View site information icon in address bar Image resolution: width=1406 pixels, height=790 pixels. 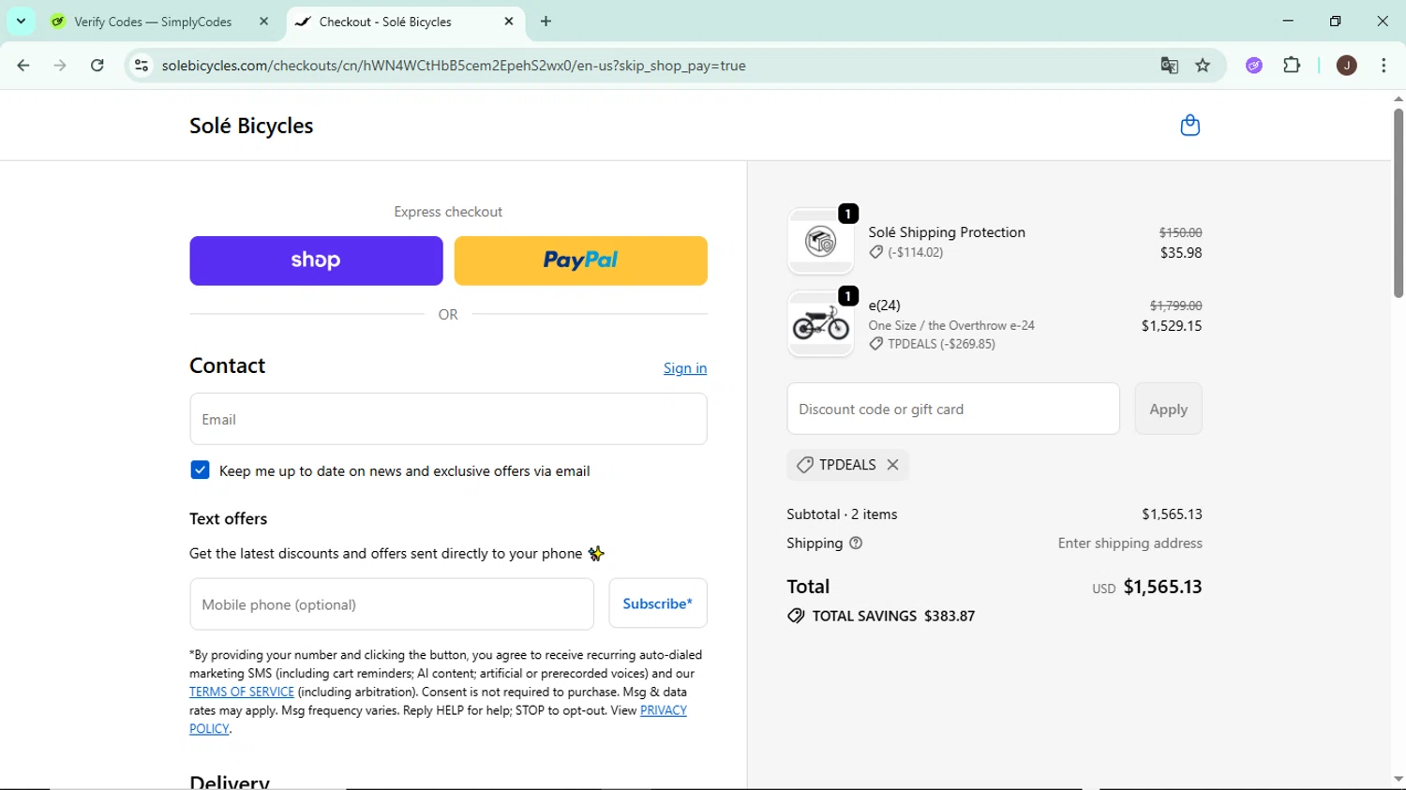point(142,66)
